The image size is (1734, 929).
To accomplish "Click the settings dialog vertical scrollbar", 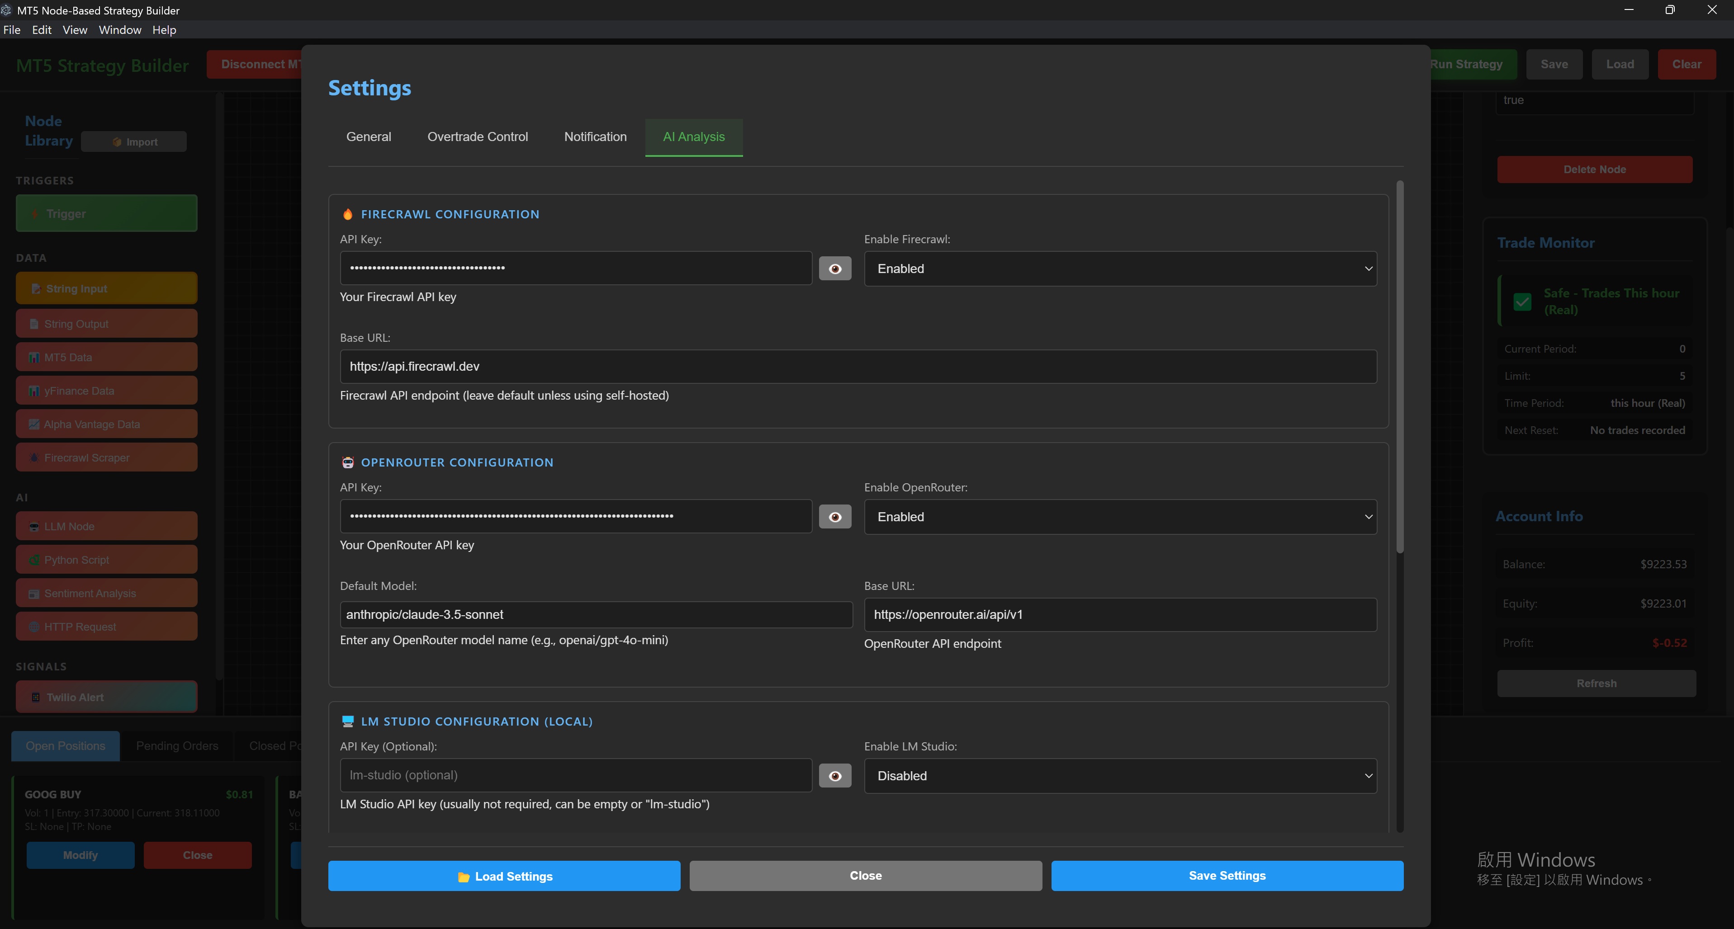I will (x=1400, y=367).
